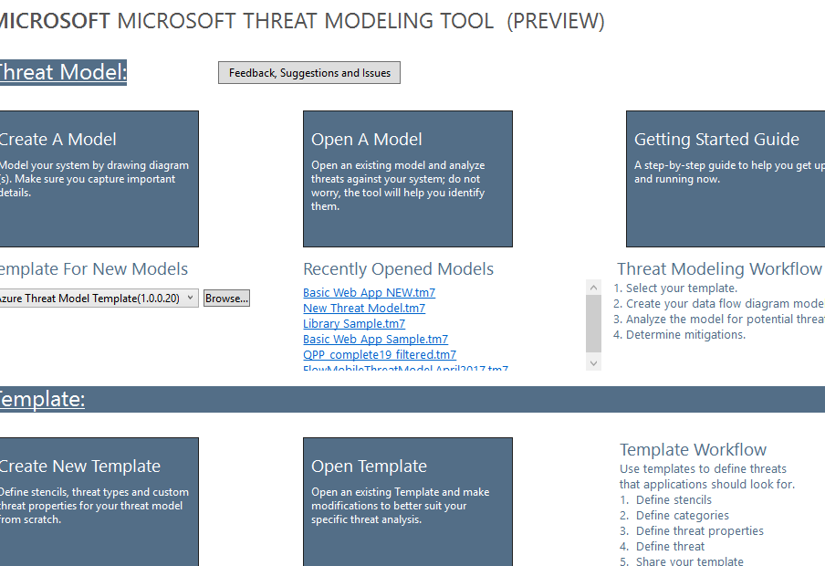Screen dimensions: 825x566
Task: Click recent models scrollbar down arrow
Action: click(x=593, y=363)
